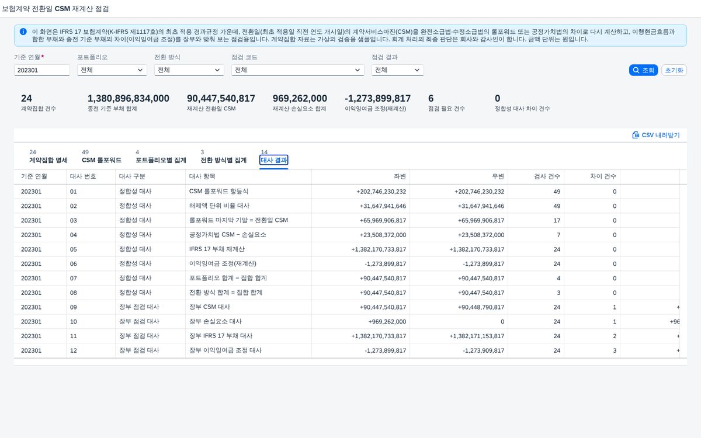Click the 정합성 대사 차이 건수 summary figure
The image size is (701, 438).
tap(498, 98)
